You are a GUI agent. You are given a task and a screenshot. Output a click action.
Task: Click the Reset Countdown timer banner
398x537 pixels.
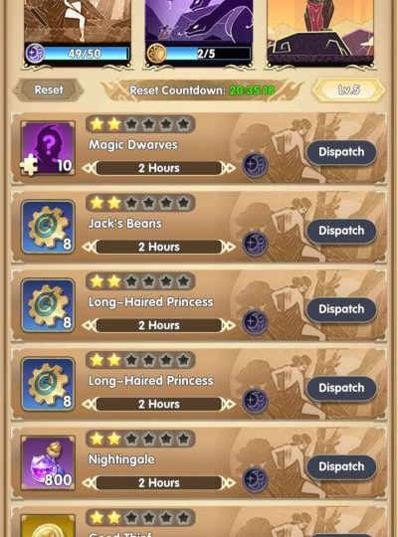202,90
